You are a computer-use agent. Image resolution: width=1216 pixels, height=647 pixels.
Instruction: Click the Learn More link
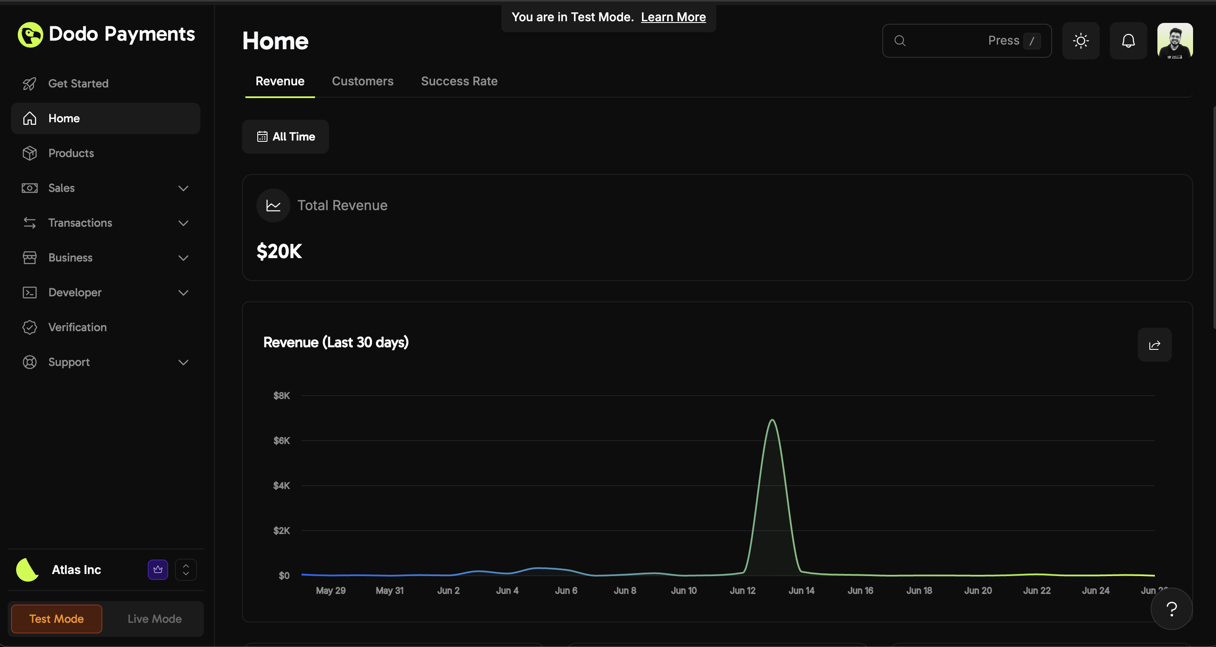[x=673, y=17]
